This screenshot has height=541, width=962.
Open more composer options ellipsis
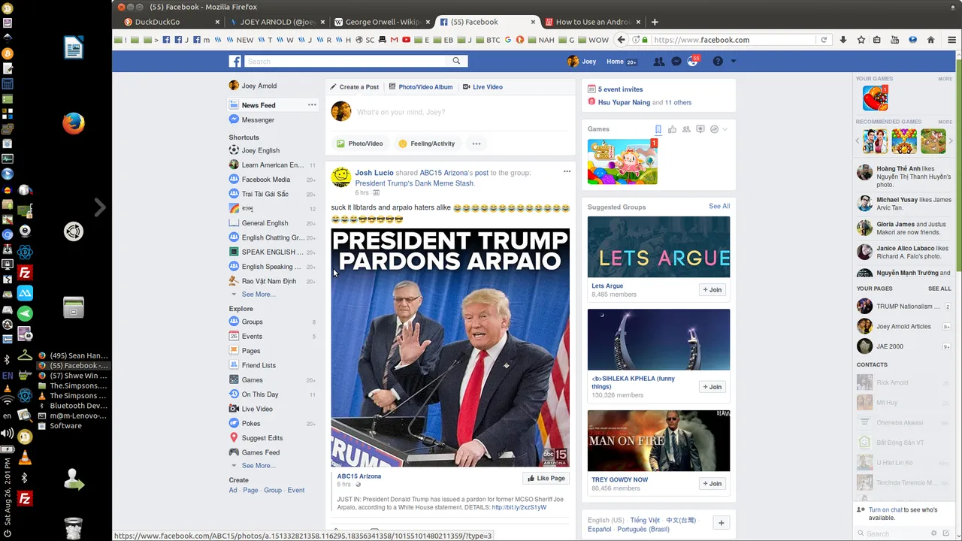[x=476, y=144]
